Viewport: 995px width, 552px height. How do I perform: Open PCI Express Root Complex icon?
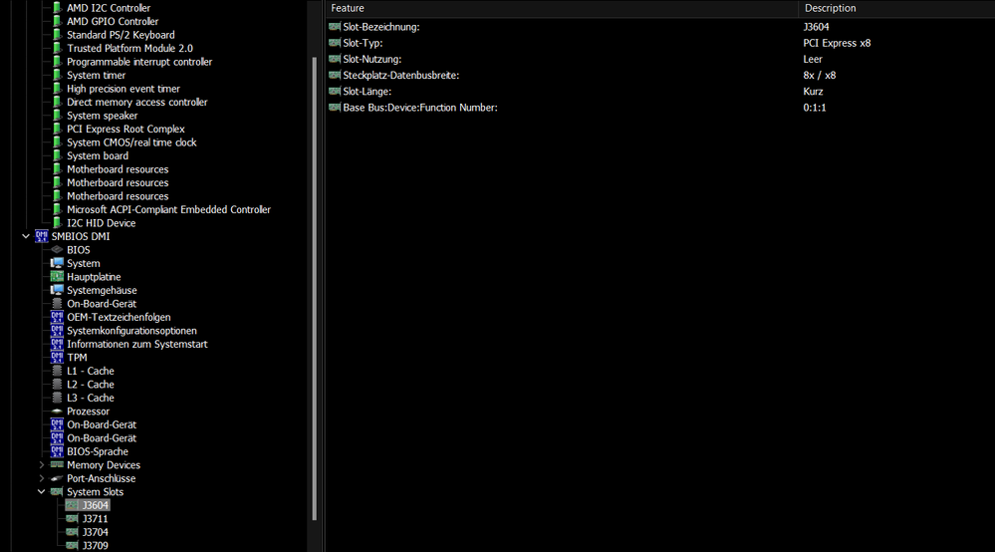57,129
